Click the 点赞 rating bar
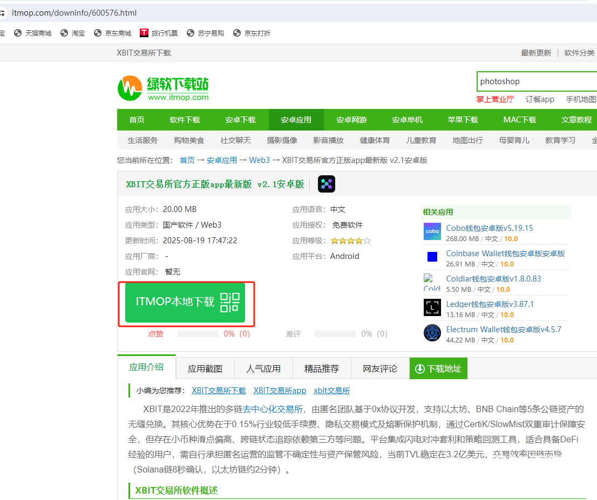This screenshot has width=597, height=500. 198,334
